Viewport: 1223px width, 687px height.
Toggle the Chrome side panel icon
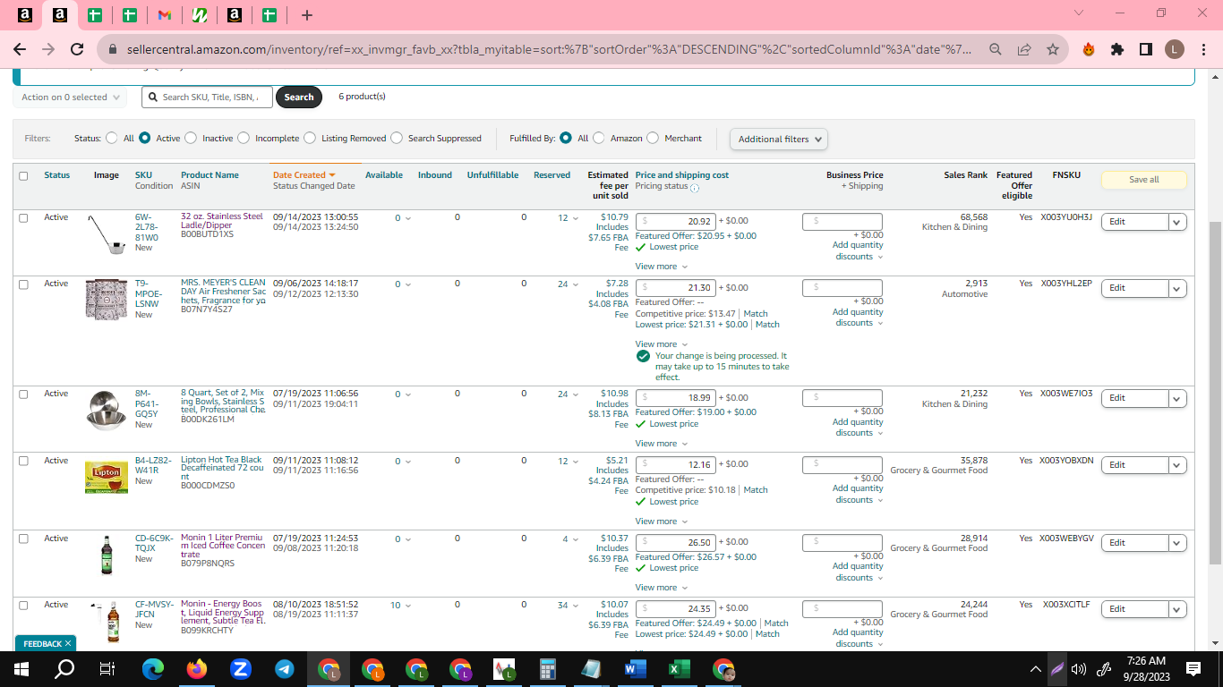coord(1145,50)
